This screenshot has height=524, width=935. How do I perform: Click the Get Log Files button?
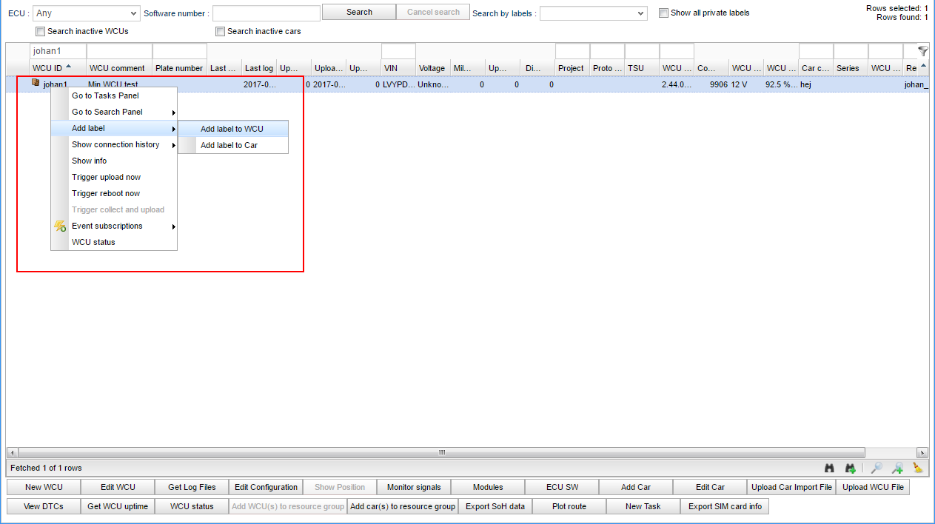point(192,487)
